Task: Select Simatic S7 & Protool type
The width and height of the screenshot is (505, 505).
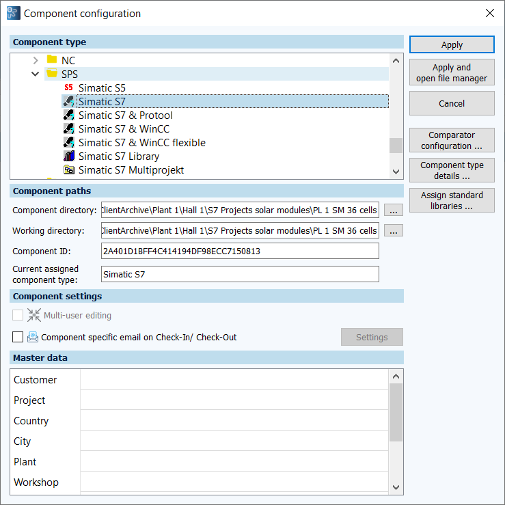Action: pos(125,115)
